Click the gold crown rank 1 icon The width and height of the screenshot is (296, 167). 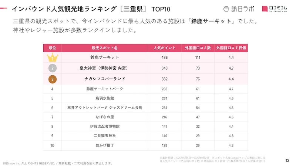[53, 58]
